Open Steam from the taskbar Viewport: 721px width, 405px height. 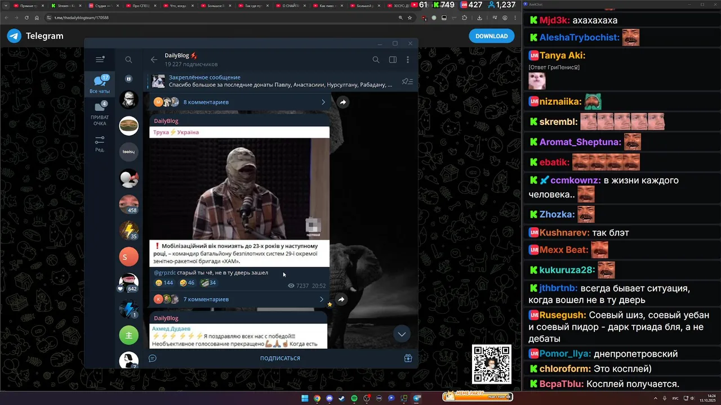[342, 398]
